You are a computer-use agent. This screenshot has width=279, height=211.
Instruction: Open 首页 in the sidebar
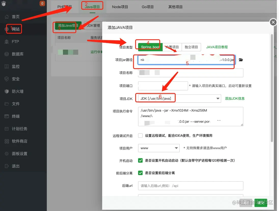(x=16, y=17)
